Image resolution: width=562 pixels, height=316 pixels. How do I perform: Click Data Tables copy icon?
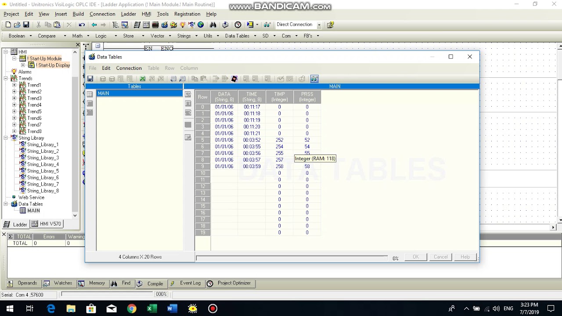click(195, 79)
